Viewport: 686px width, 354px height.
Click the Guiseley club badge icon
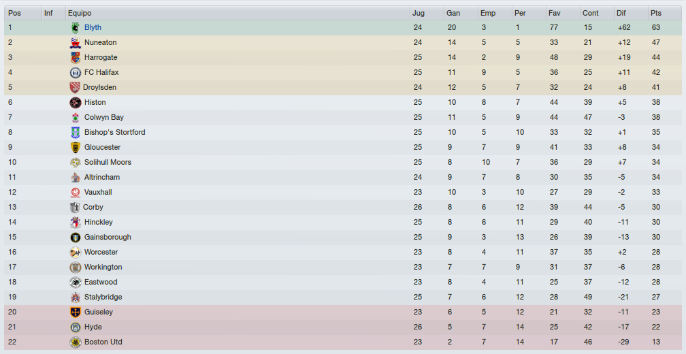(x=76, y=312)
